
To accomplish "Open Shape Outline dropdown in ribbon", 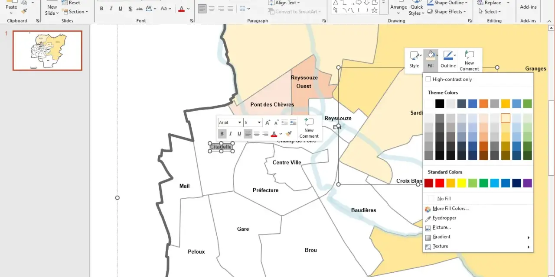I will 448,3.
